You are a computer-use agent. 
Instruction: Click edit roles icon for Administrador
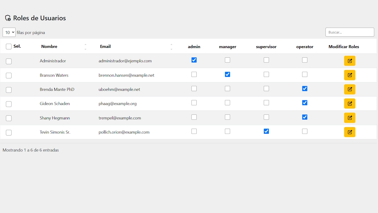pyautogui.click(x=349, y=61)
